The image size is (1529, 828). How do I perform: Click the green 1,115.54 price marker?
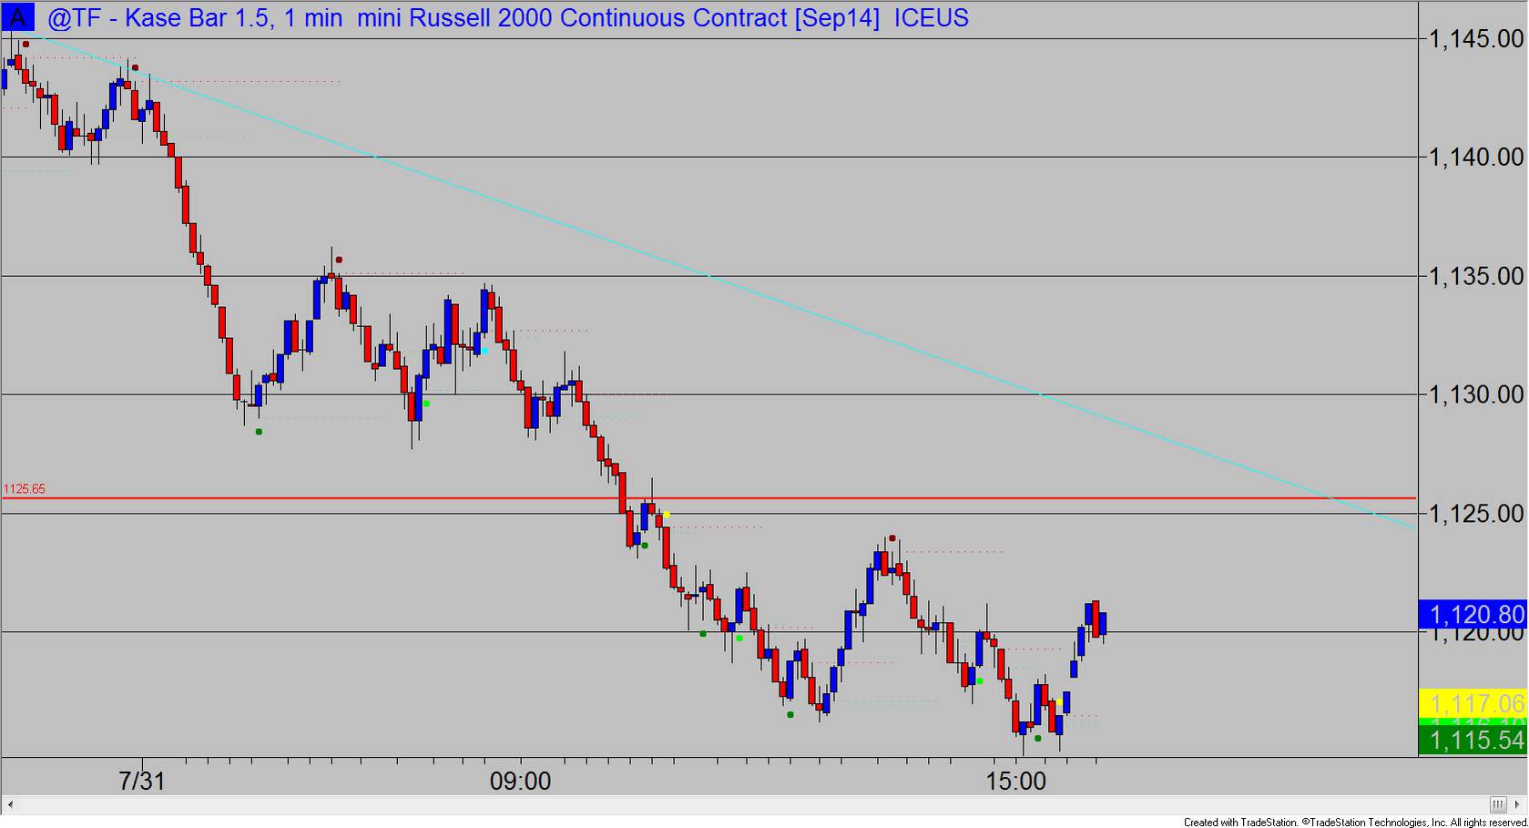[x=1473, y=741]
